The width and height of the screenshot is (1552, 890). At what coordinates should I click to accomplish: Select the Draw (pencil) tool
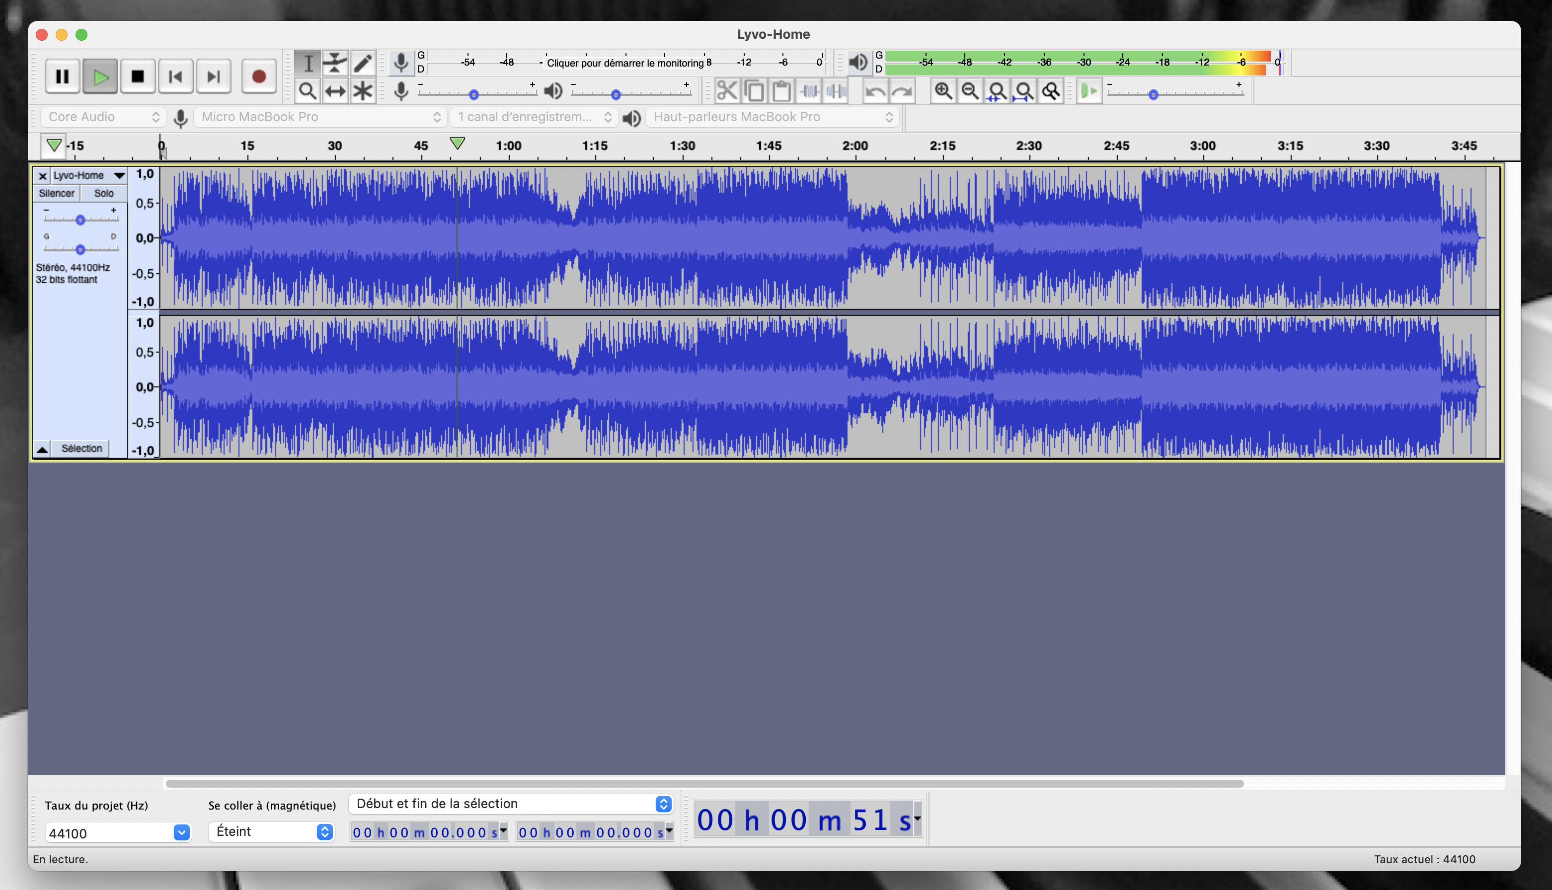[x=363, y=63]
